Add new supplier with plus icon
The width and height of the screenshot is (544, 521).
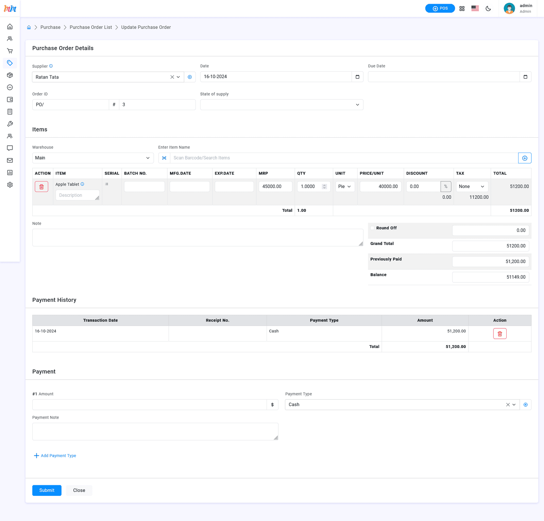coord(190,77)
